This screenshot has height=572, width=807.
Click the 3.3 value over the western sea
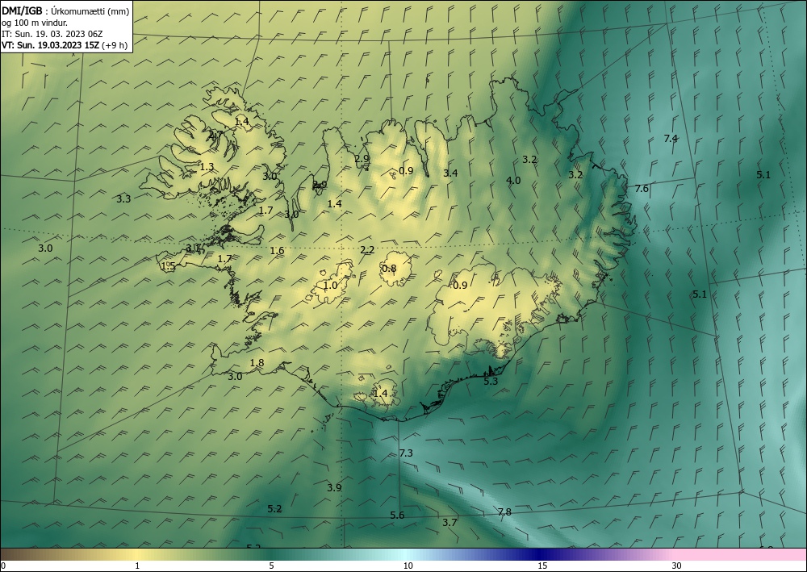pos(123,198)
